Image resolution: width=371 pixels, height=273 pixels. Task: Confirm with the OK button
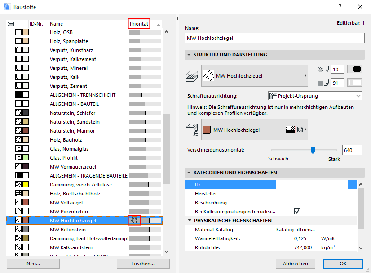(x=343, y=264)
